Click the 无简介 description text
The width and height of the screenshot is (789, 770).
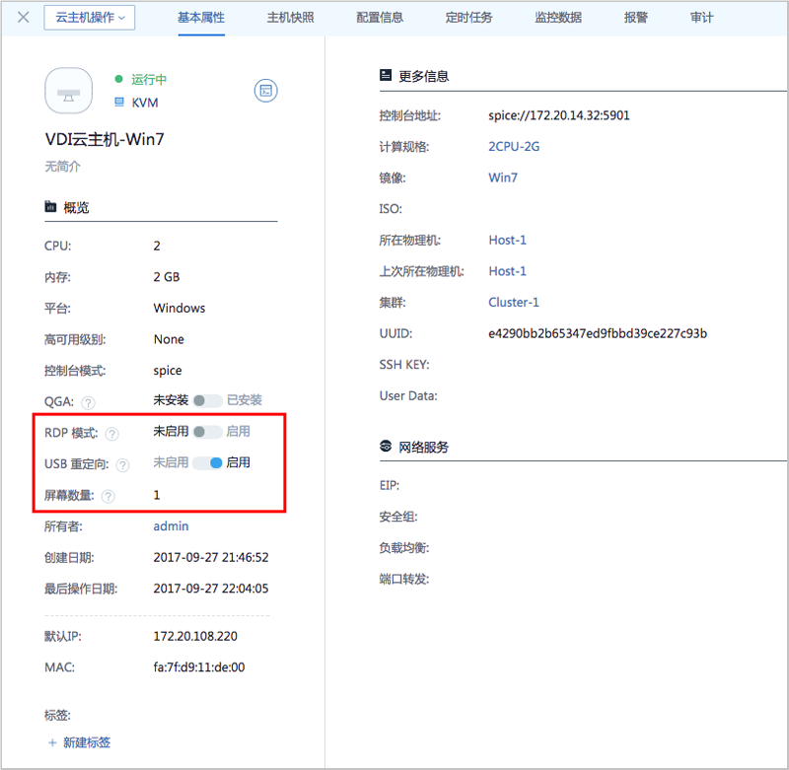click(x=62, y=167)
